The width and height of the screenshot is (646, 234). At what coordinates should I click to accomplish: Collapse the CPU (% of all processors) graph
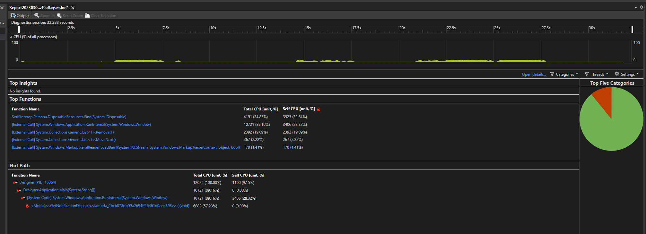pyautogui.click(x=11, y=37)
